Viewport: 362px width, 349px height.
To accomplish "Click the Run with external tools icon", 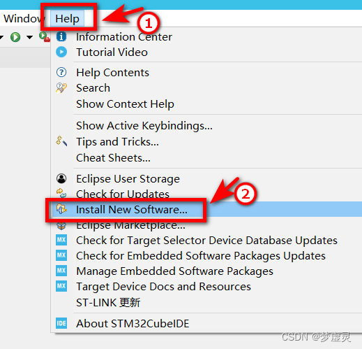I will pos(45,37).
